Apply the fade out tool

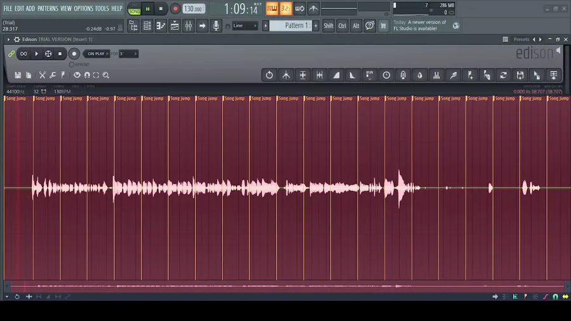point(353,75)
